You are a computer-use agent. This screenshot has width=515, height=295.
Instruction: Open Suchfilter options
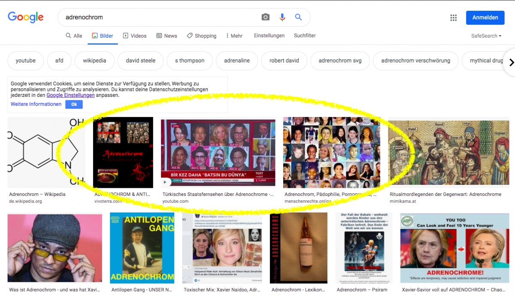coord(305,36)
